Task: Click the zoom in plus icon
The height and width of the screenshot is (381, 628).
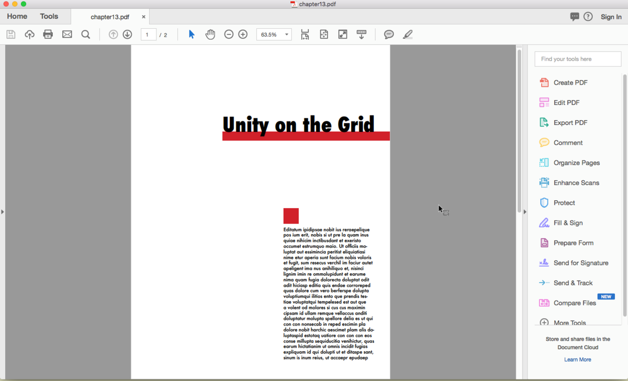Action: [x=243, y=34]
